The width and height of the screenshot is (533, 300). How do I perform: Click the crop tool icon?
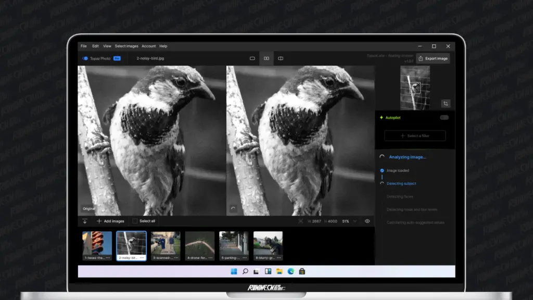(x=445, y=104)
